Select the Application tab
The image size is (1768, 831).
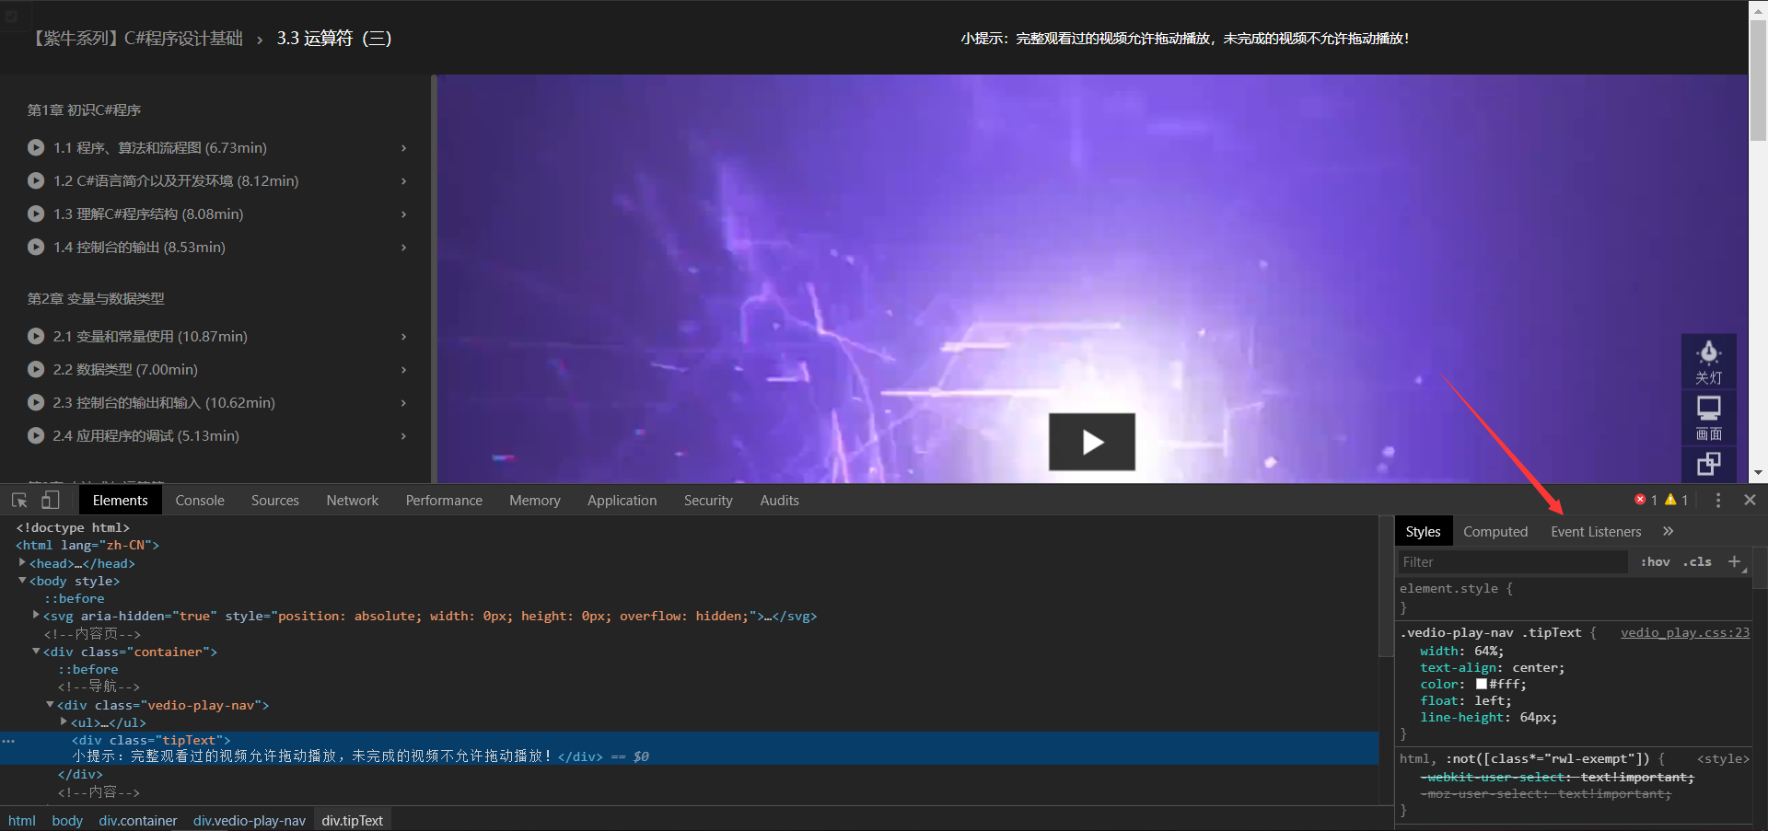click(622, 500)
